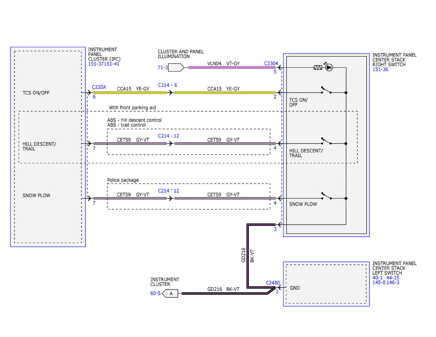Viewport: 436px width, 337px height.
Task: Click pin number 2 on the right switch
Action: 275,97
